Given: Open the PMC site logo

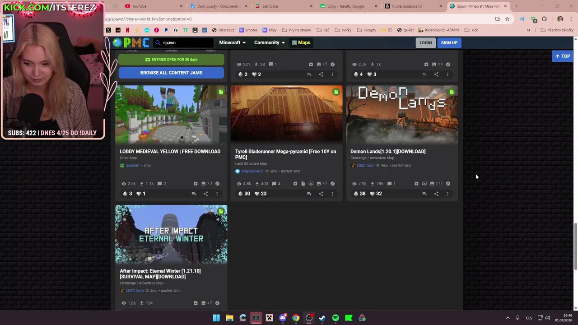Looking at the screenshot, I should tap(131, 42).
